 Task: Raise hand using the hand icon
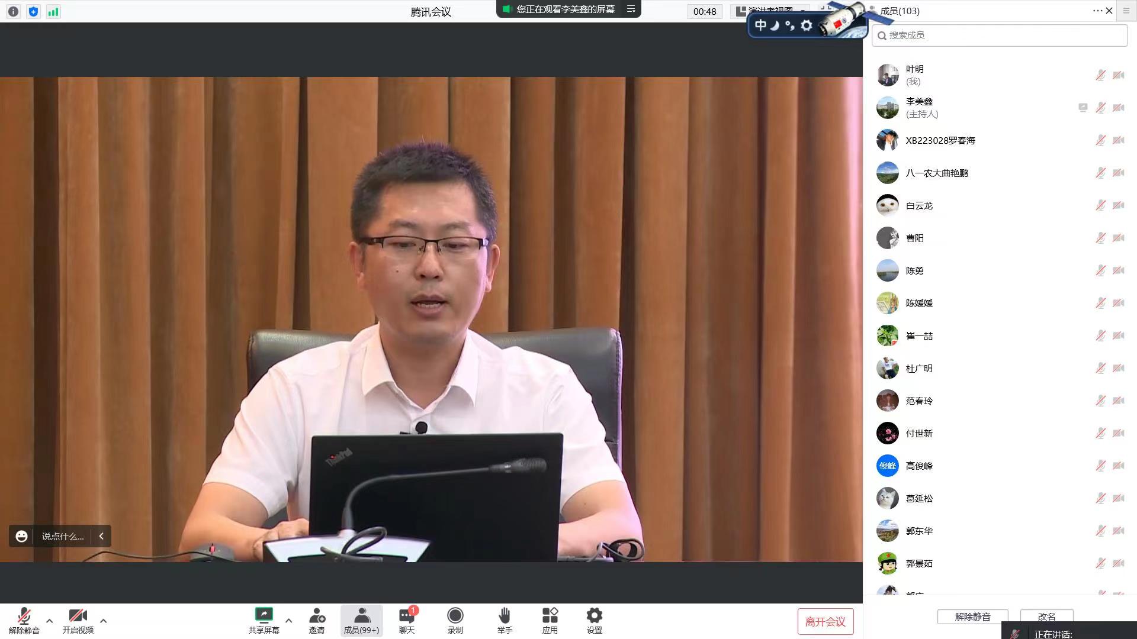click(x=505, y=617)
